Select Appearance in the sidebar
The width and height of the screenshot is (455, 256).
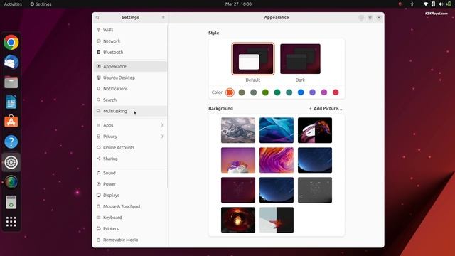tap(130, 66)
